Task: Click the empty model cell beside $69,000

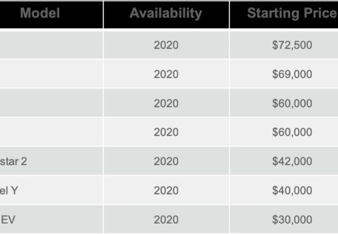Action: (51, 74)
